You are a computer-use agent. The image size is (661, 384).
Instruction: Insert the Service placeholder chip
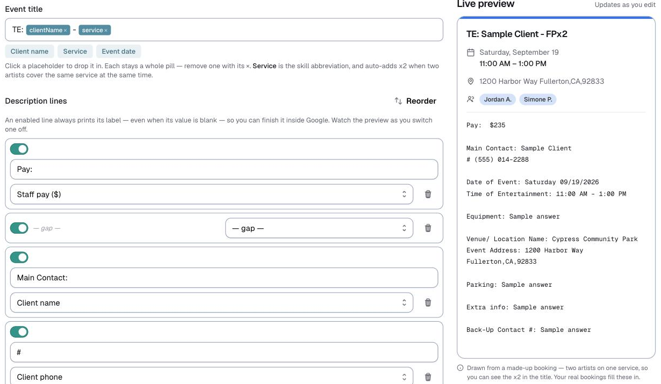click(75, 52)
